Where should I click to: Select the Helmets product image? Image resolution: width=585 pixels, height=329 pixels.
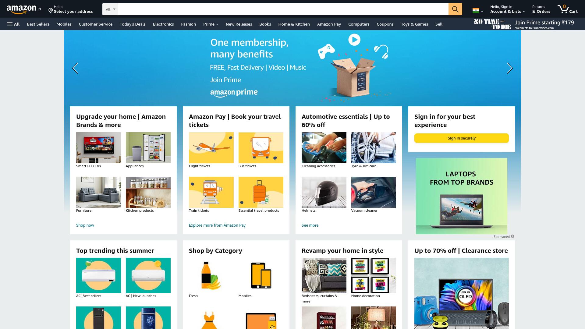coord(324,192)
